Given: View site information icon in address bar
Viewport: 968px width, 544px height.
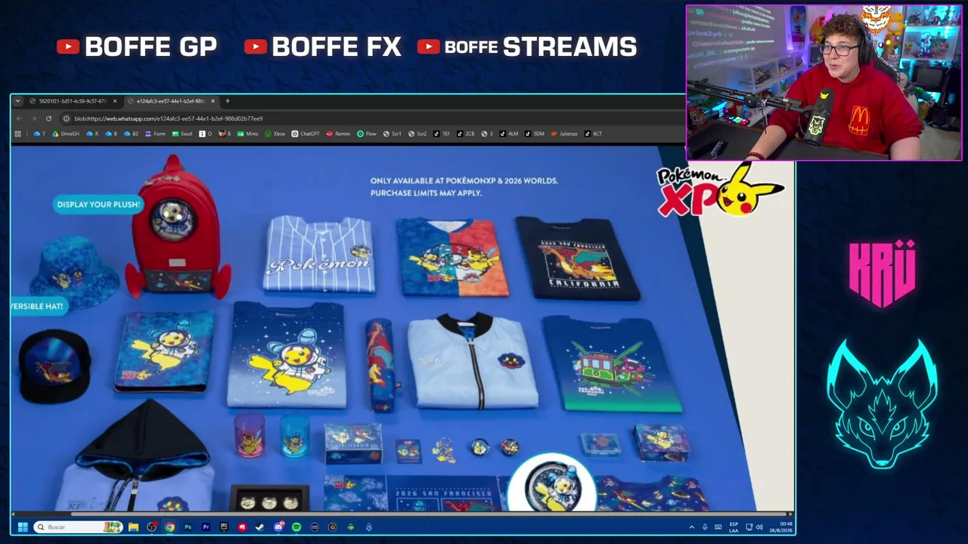Looking at the screenshot, I should (67, 119).
